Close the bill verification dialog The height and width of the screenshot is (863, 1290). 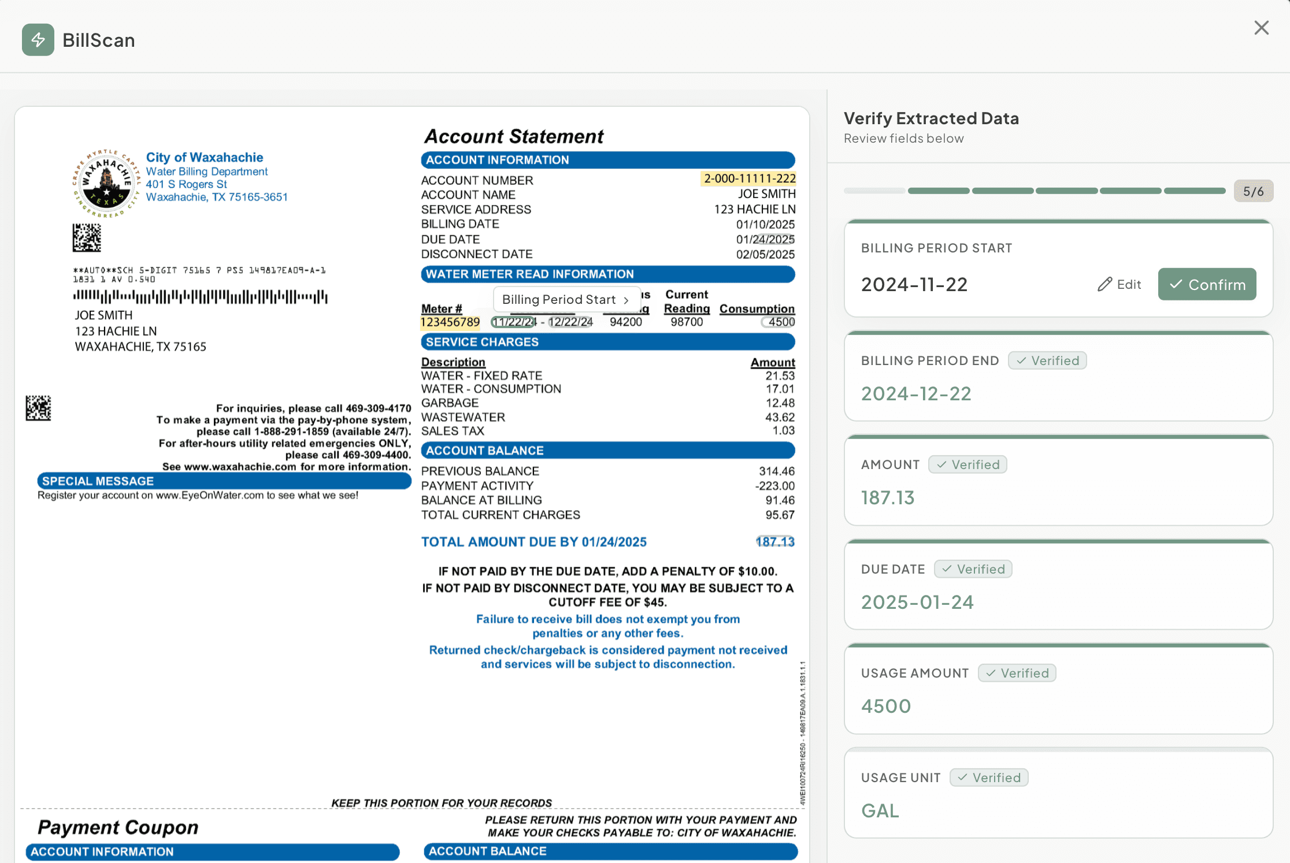point(1261,28)
